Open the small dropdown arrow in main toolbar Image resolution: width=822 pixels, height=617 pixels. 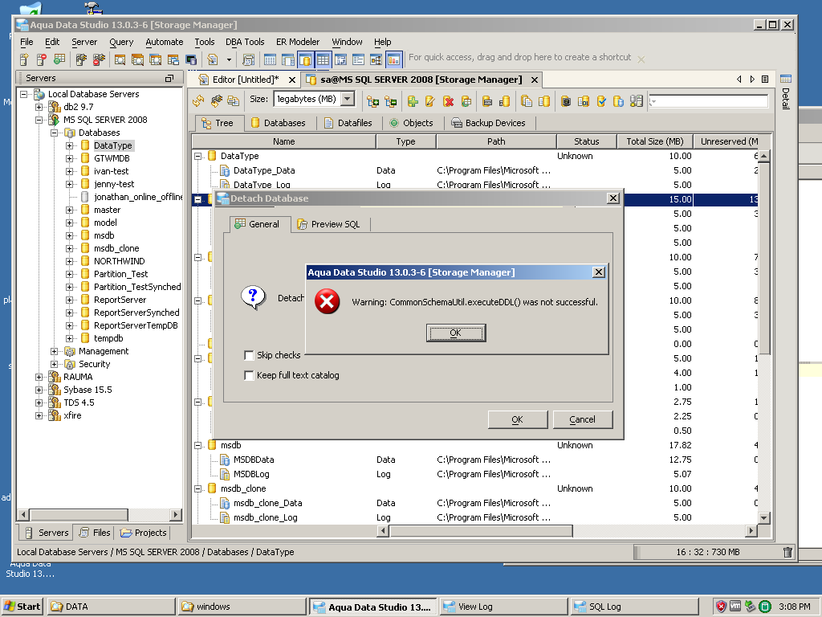pyautogui.click(x=229, y=59)
